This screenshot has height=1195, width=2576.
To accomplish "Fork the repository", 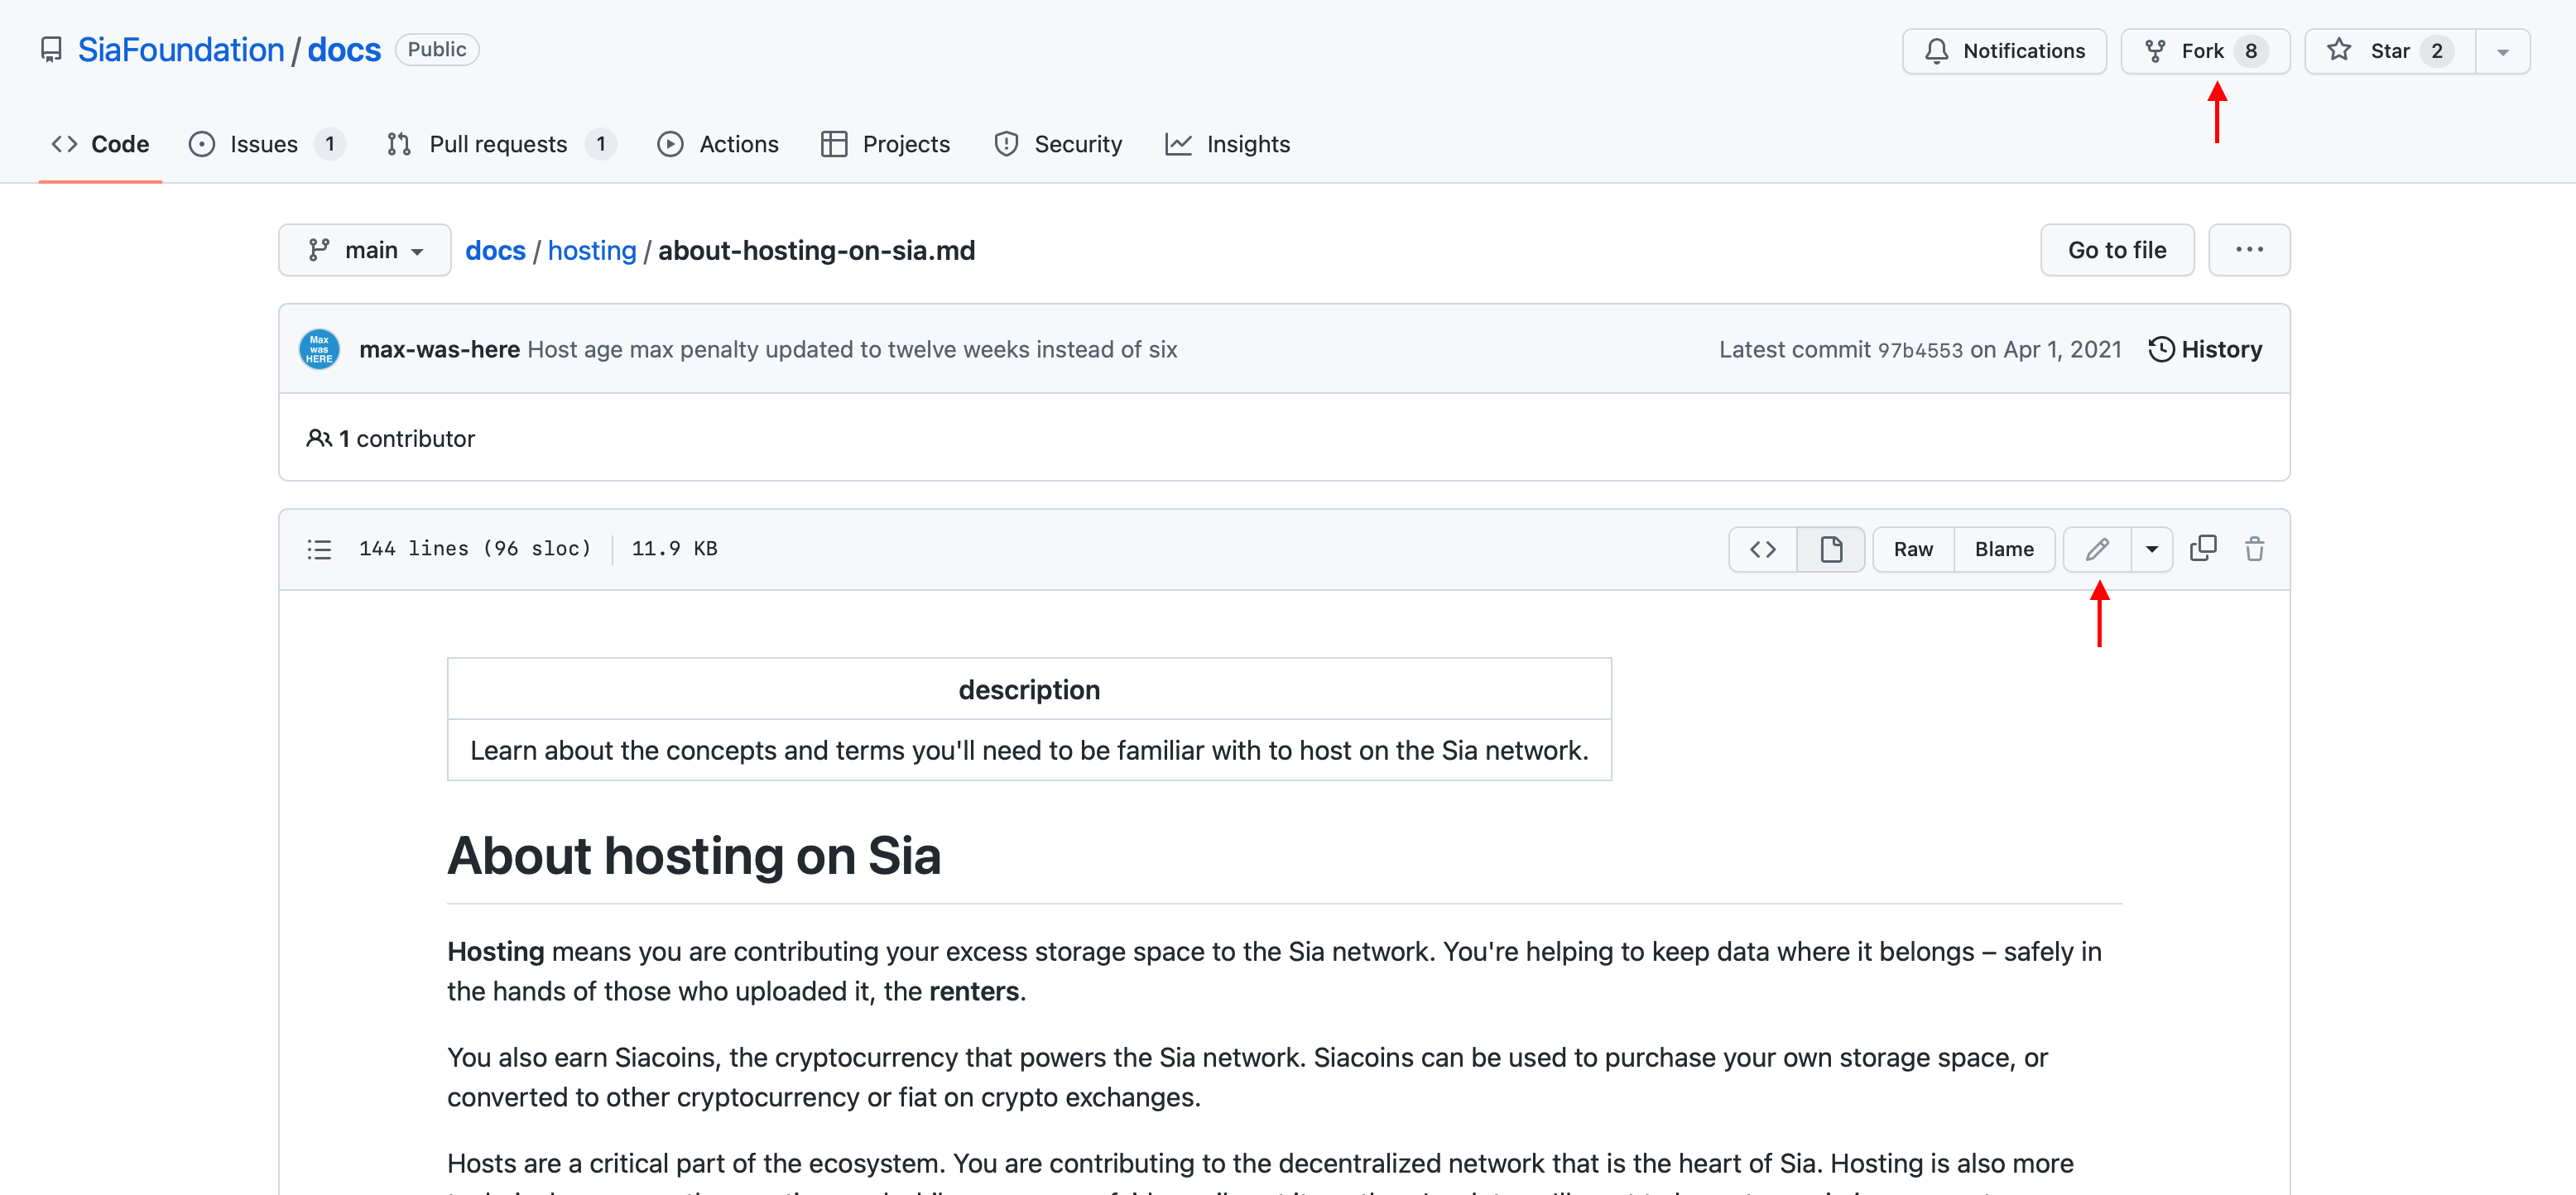I will [2204, 51].
